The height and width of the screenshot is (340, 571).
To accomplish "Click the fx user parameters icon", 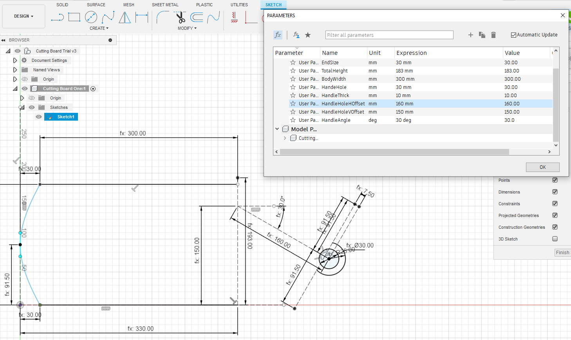I will point(278,35).
